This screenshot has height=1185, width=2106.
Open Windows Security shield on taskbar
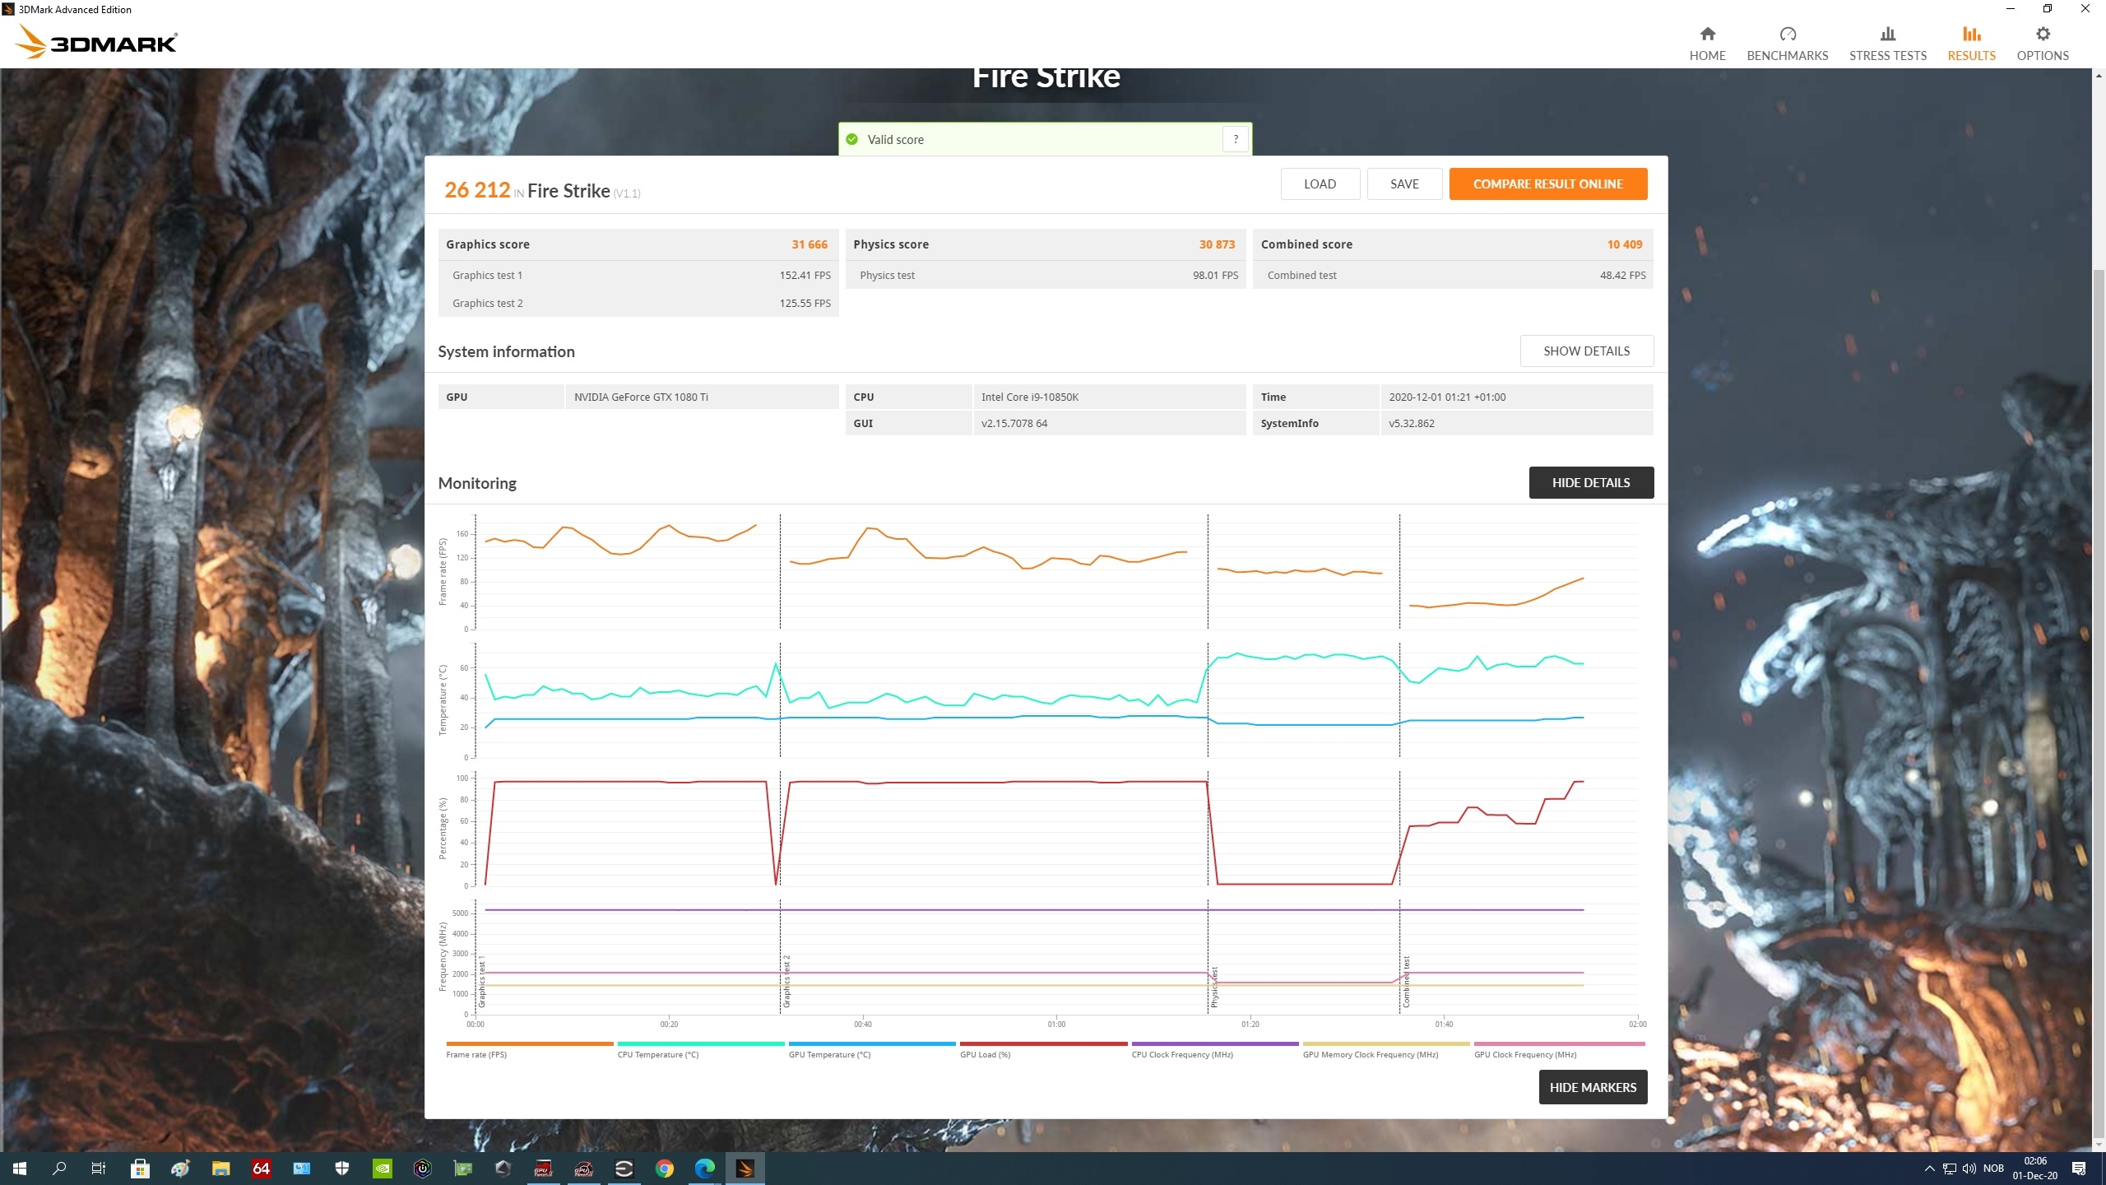click(342, 1169)
